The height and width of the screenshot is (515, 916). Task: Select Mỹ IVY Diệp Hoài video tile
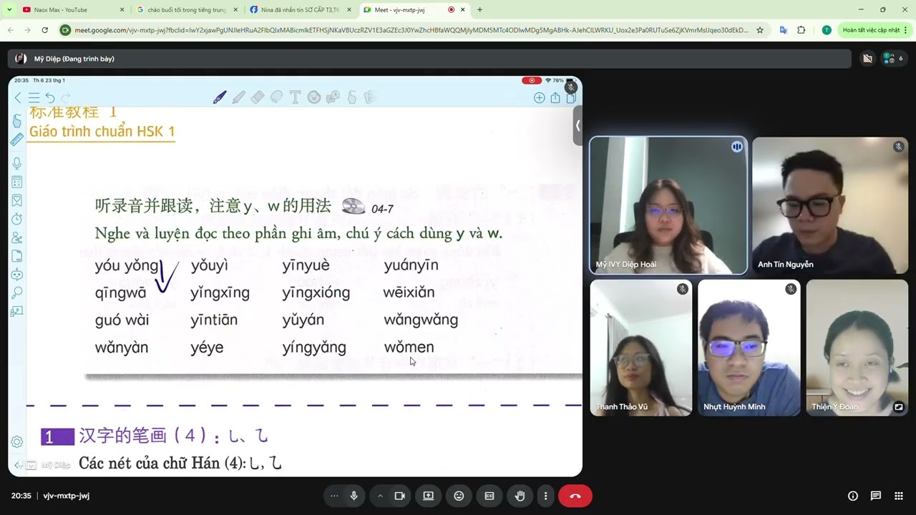668,205
